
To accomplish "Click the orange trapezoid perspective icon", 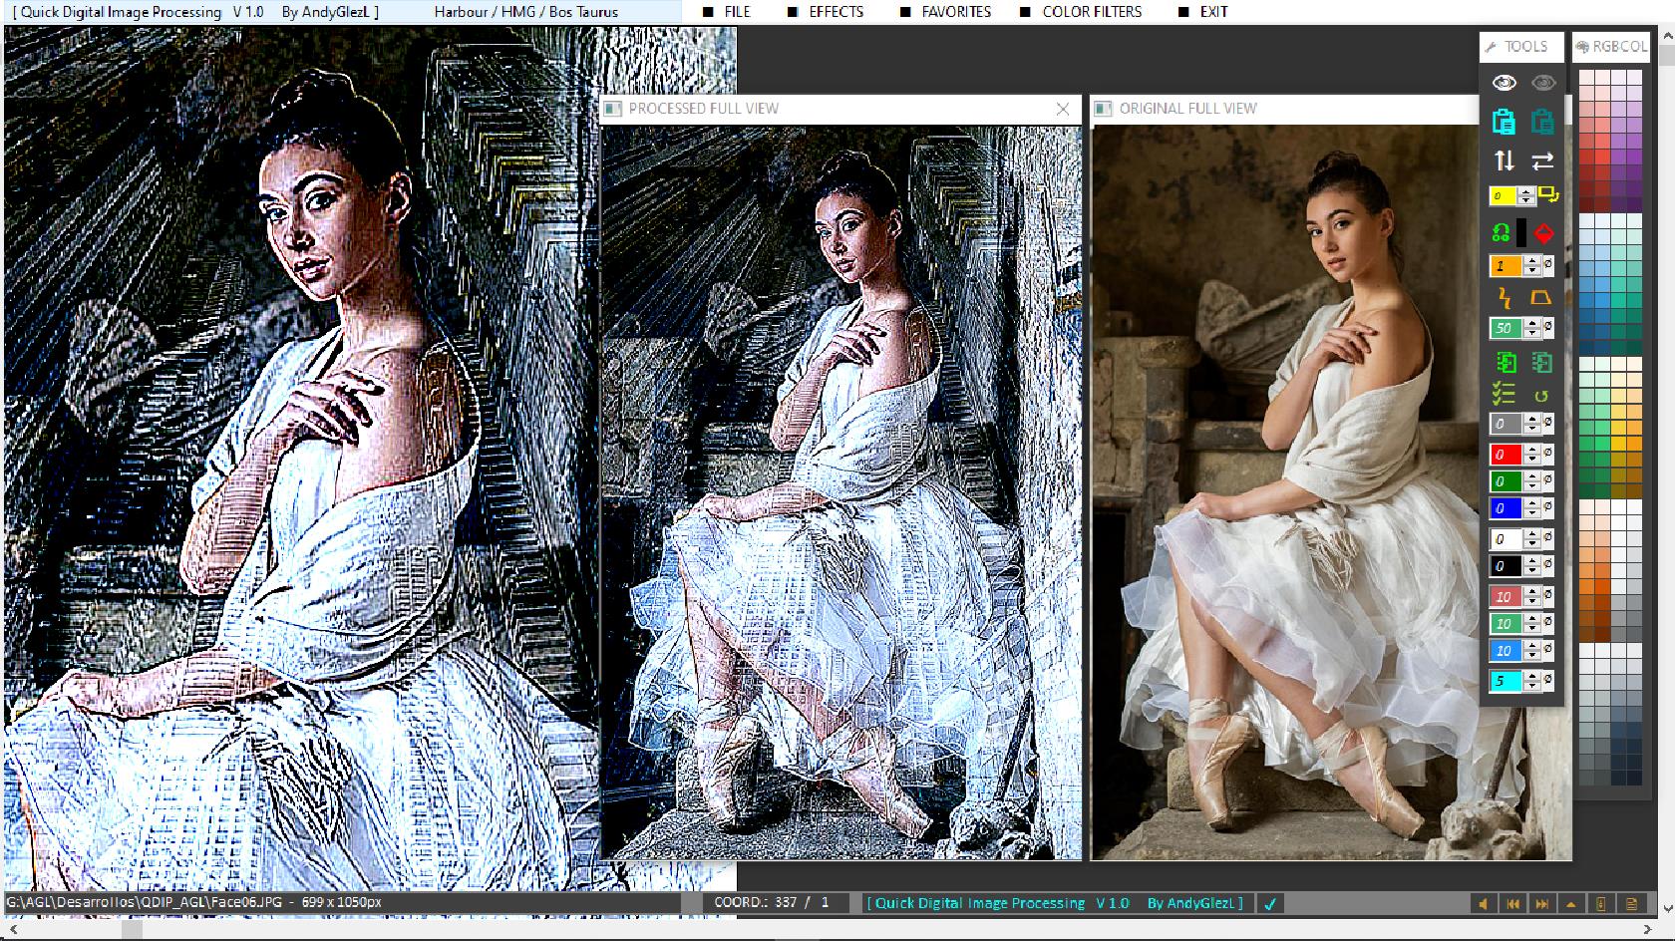I will 1541,297.
